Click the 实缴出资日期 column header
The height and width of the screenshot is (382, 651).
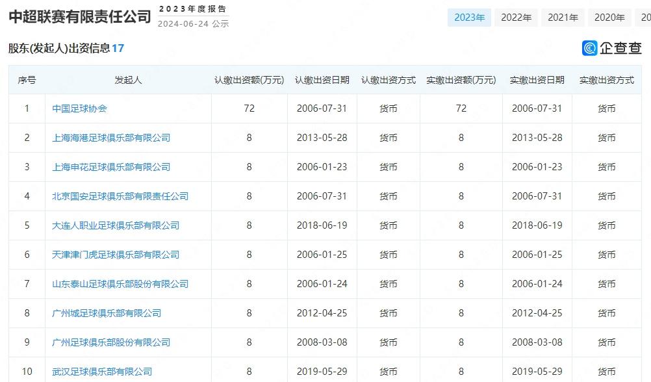(537, 80)
